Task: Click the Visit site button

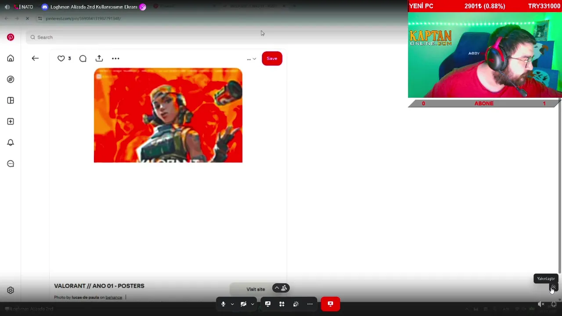Action: coord(256,289)
